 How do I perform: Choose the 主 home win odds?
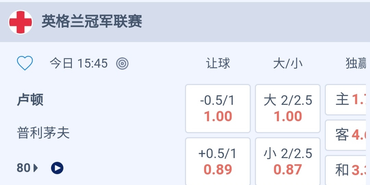(348, 100)
